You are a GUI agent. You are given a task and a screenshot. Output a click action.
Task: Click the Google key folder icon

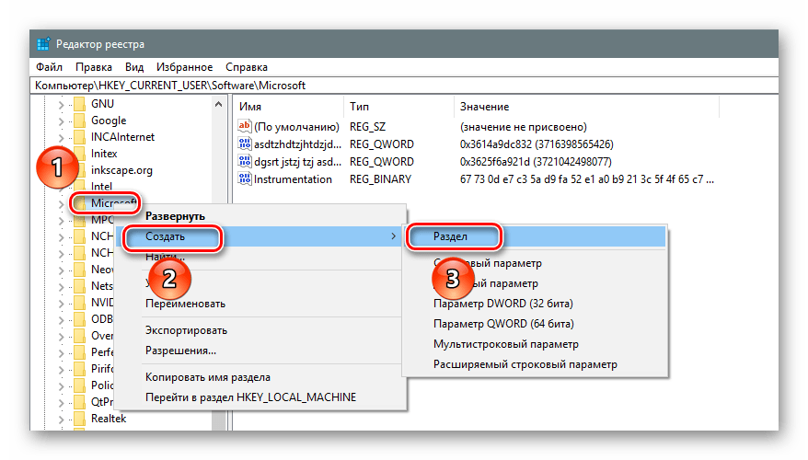point(79,121)
